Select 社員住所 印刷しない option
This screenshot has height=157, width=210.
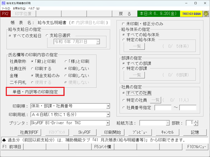(x=66, y=69)
